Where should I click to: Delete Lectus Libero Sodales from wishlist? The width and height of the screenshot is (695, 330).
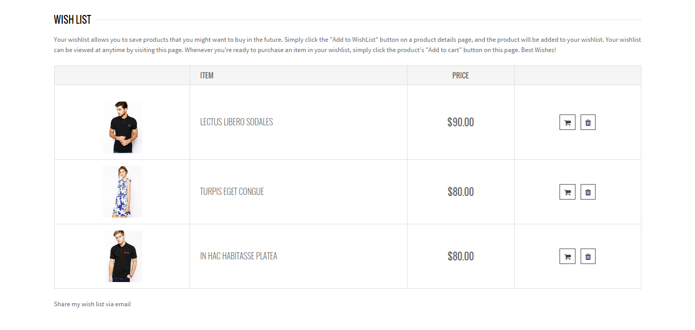pos(588,122)
